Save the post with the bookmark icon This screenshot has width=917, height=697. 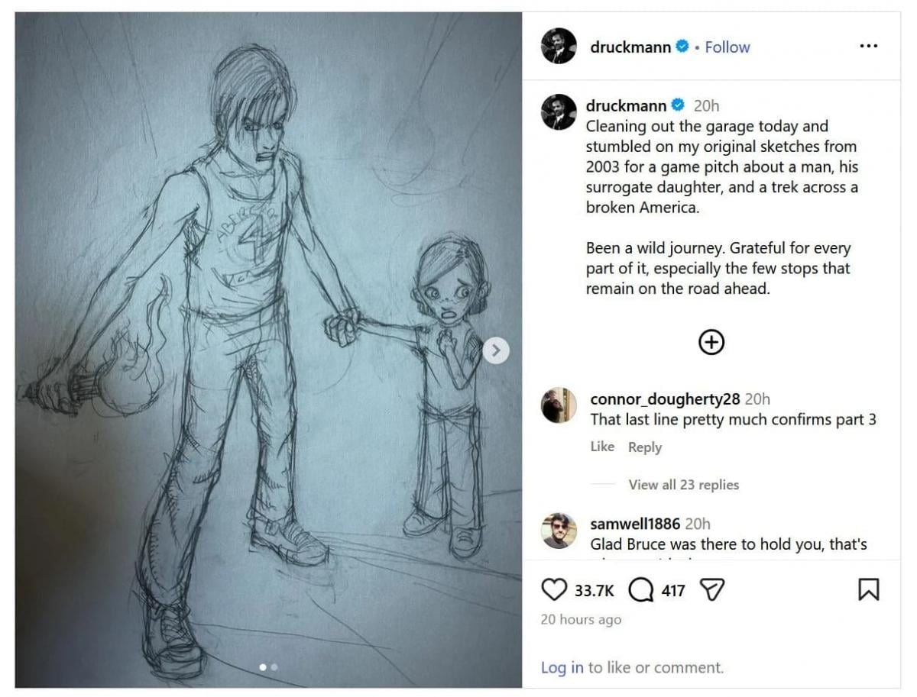pyautogui.click(x=870, y=589)
